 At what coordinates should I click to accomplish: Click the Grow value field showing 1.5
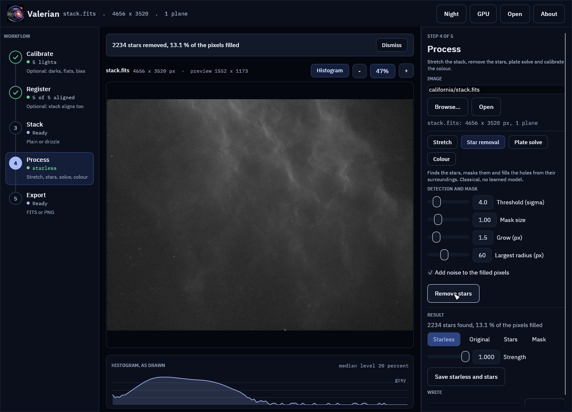(x=483, y=238)
